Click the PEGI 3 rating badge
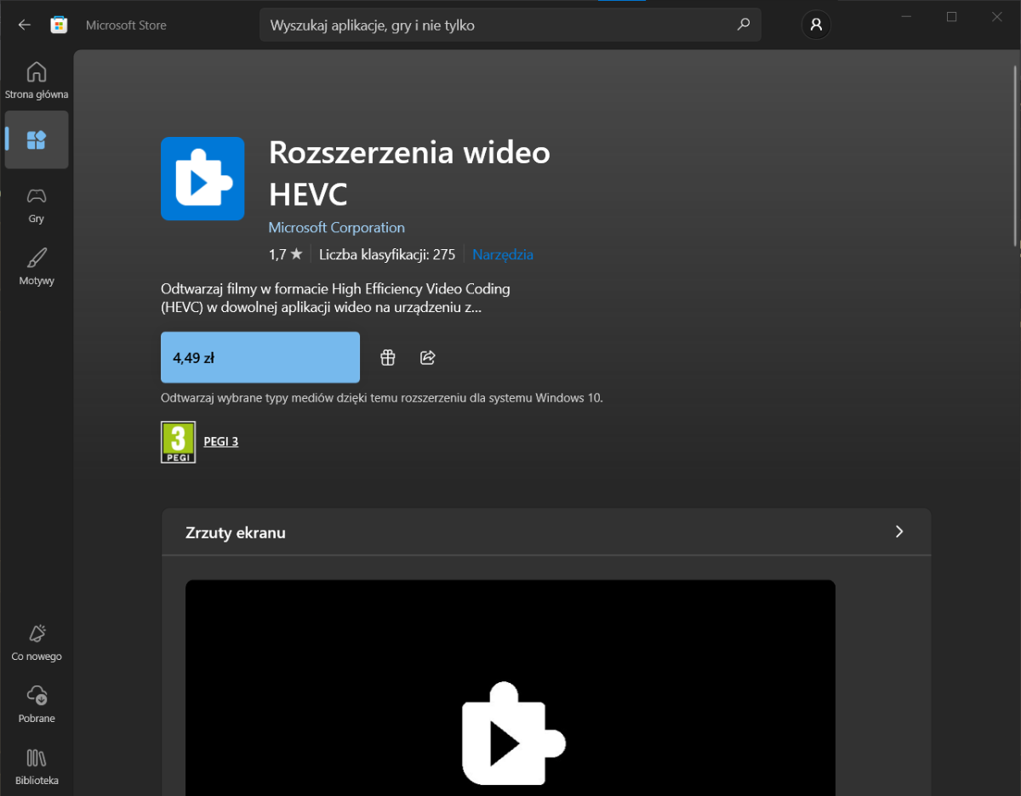This screenshot has width=1021, height=796. point(178,442)
